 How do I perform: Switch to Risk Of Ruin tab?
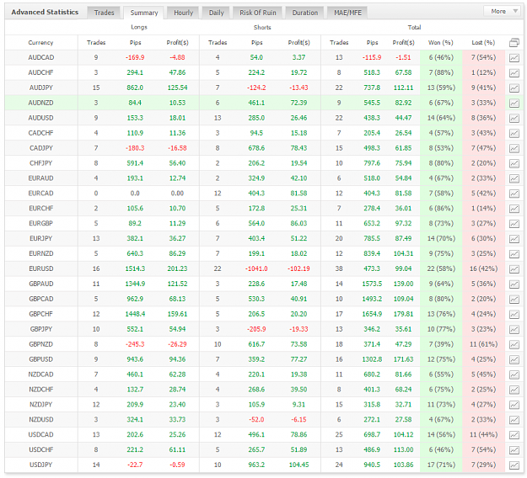click(x=258, y=13)
